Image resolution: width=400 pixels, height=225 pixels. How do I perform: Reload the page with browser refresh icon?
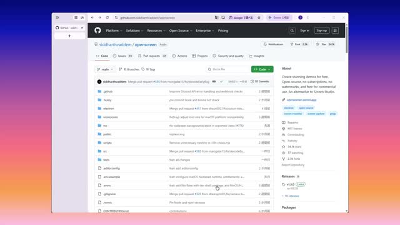(107, 17)
